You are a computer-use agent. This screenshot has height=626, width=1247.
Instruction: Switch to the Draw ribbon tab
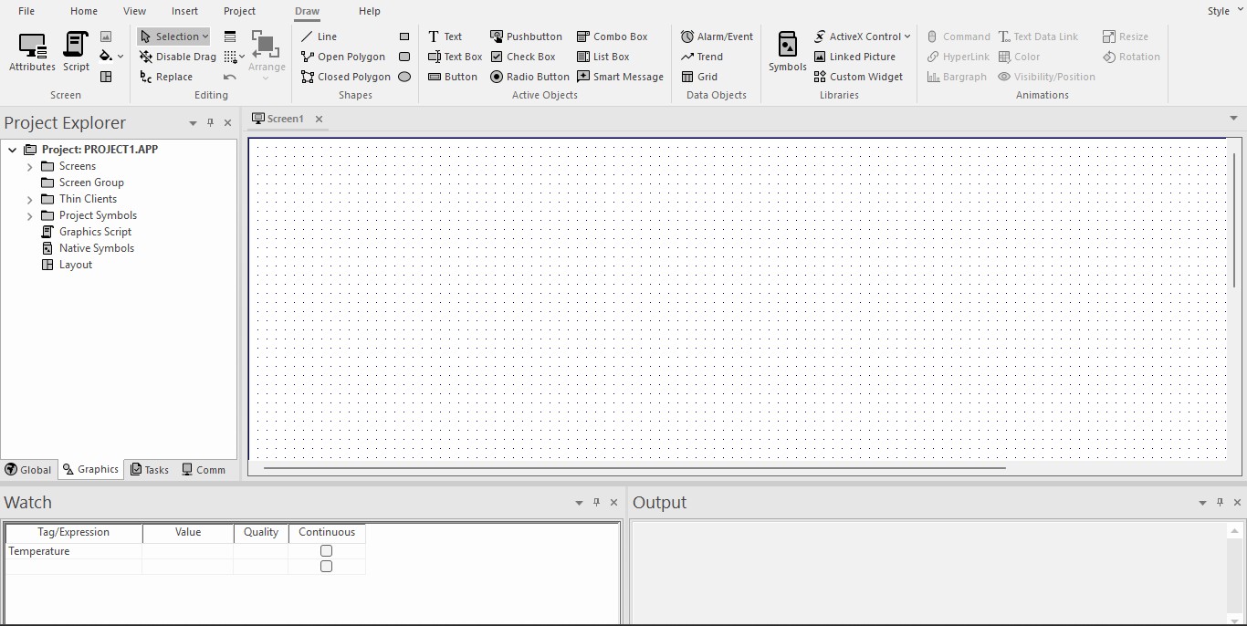[306, 11]
